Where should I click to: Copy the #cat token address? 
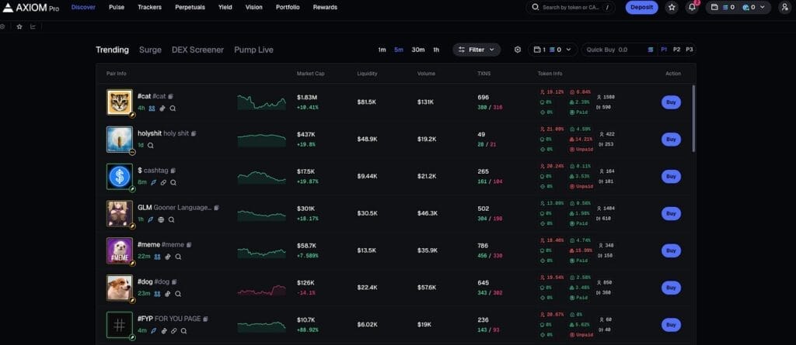pyautogui.click(x=169, y=97)
